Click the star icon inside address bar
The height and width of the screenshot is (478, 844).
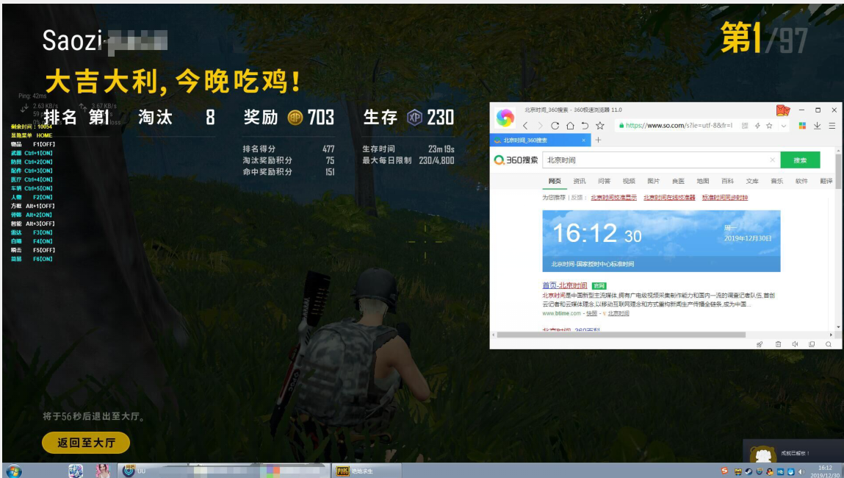tap(769, 126)
